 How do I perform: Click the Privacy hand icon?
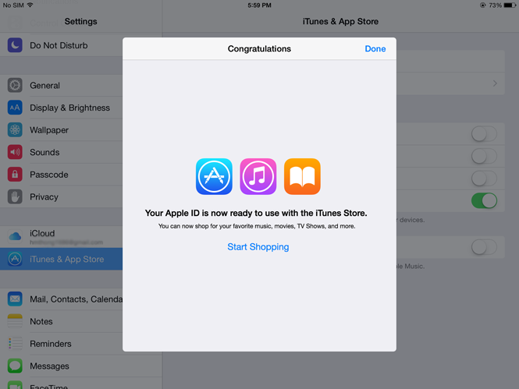15,196
